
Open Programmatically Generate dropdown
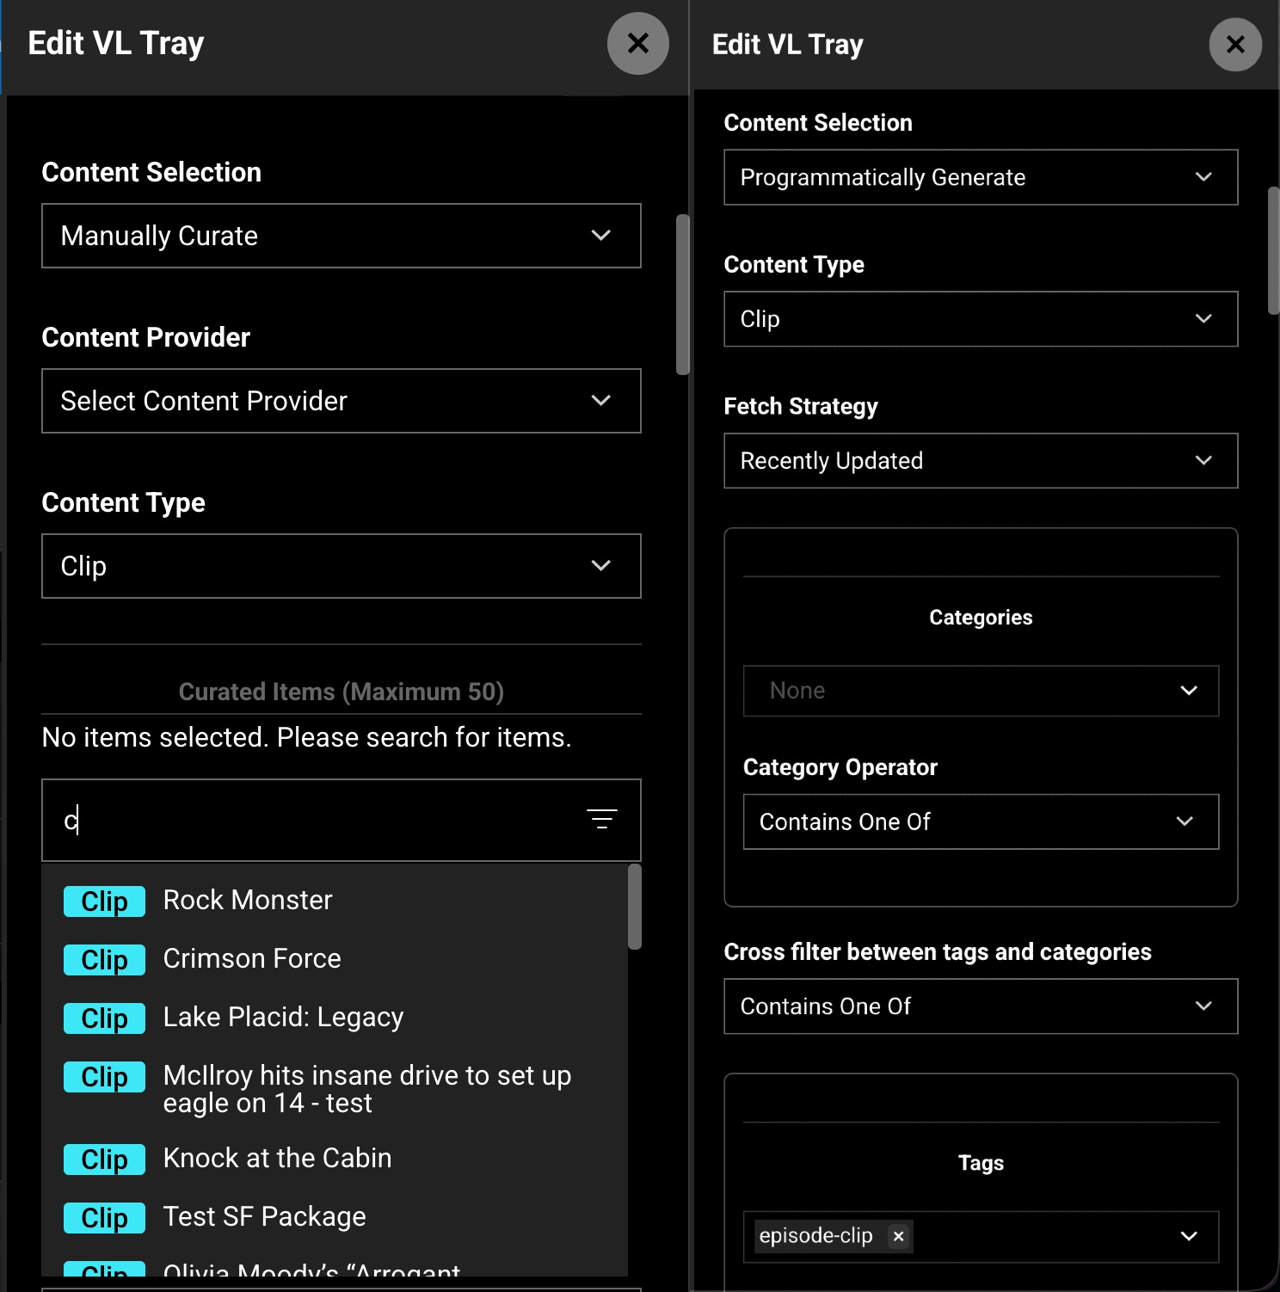click(x=981, y=177)
